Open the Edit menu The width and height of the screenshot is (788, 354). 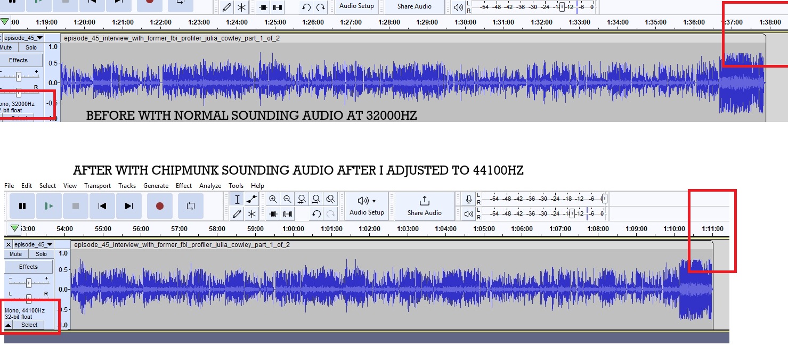click(27, 186)
